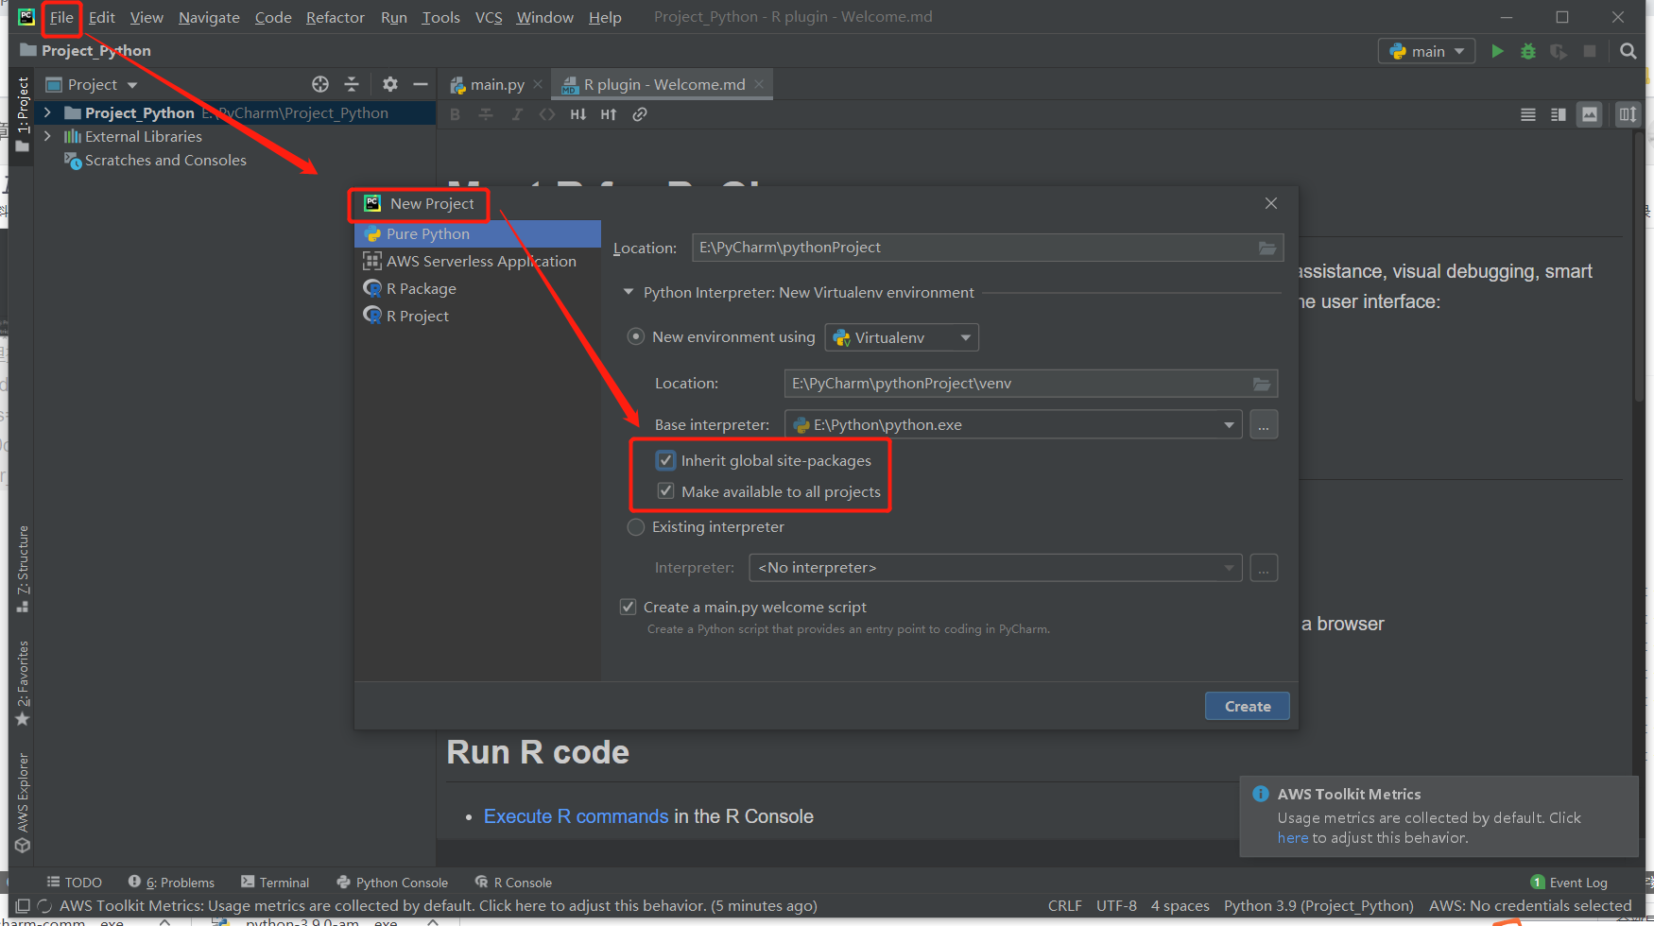The height and width of the screenshot is (926, 1654).
Task: Click the decrease header level icon
Action: pyautogui.click(x=578, y=114)
